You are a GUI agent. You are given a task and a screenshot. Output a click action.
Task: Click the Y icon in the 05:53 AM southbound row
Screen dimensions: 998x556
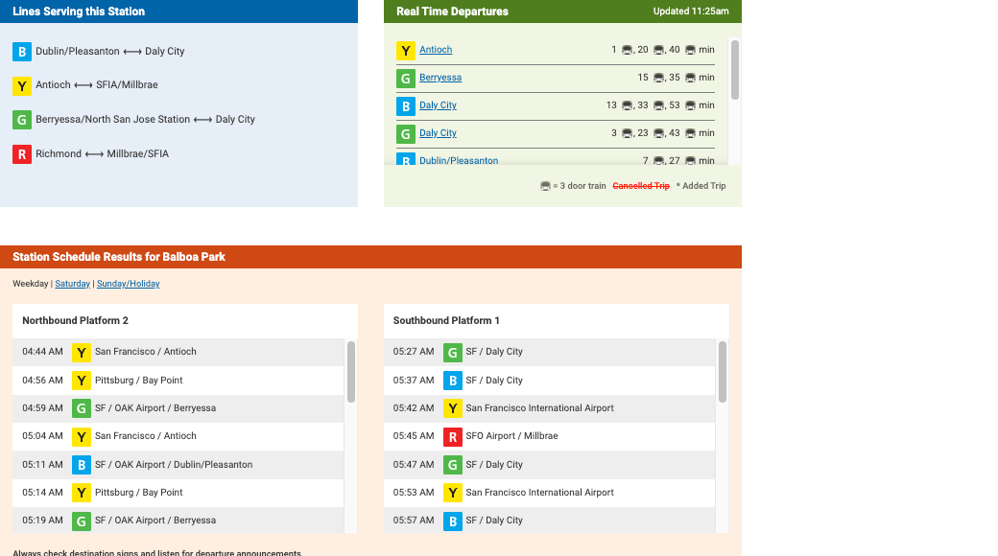[x=452, y=493]
